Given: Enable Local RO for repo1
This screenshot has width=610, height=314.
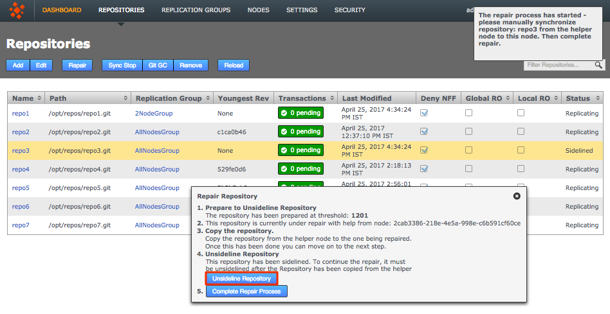Looking at the screenshot, I should pos(521,113).
